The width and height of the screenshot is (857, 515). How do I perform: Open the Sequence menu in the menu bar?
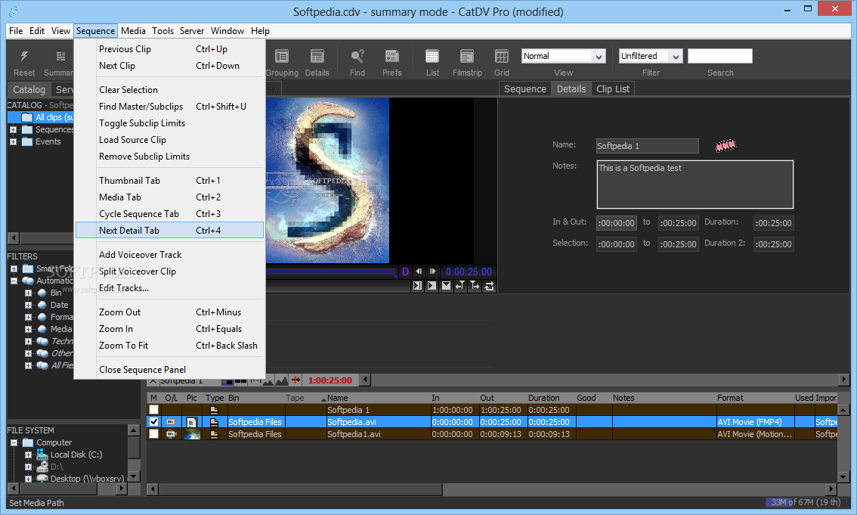[x=96, y=30]
